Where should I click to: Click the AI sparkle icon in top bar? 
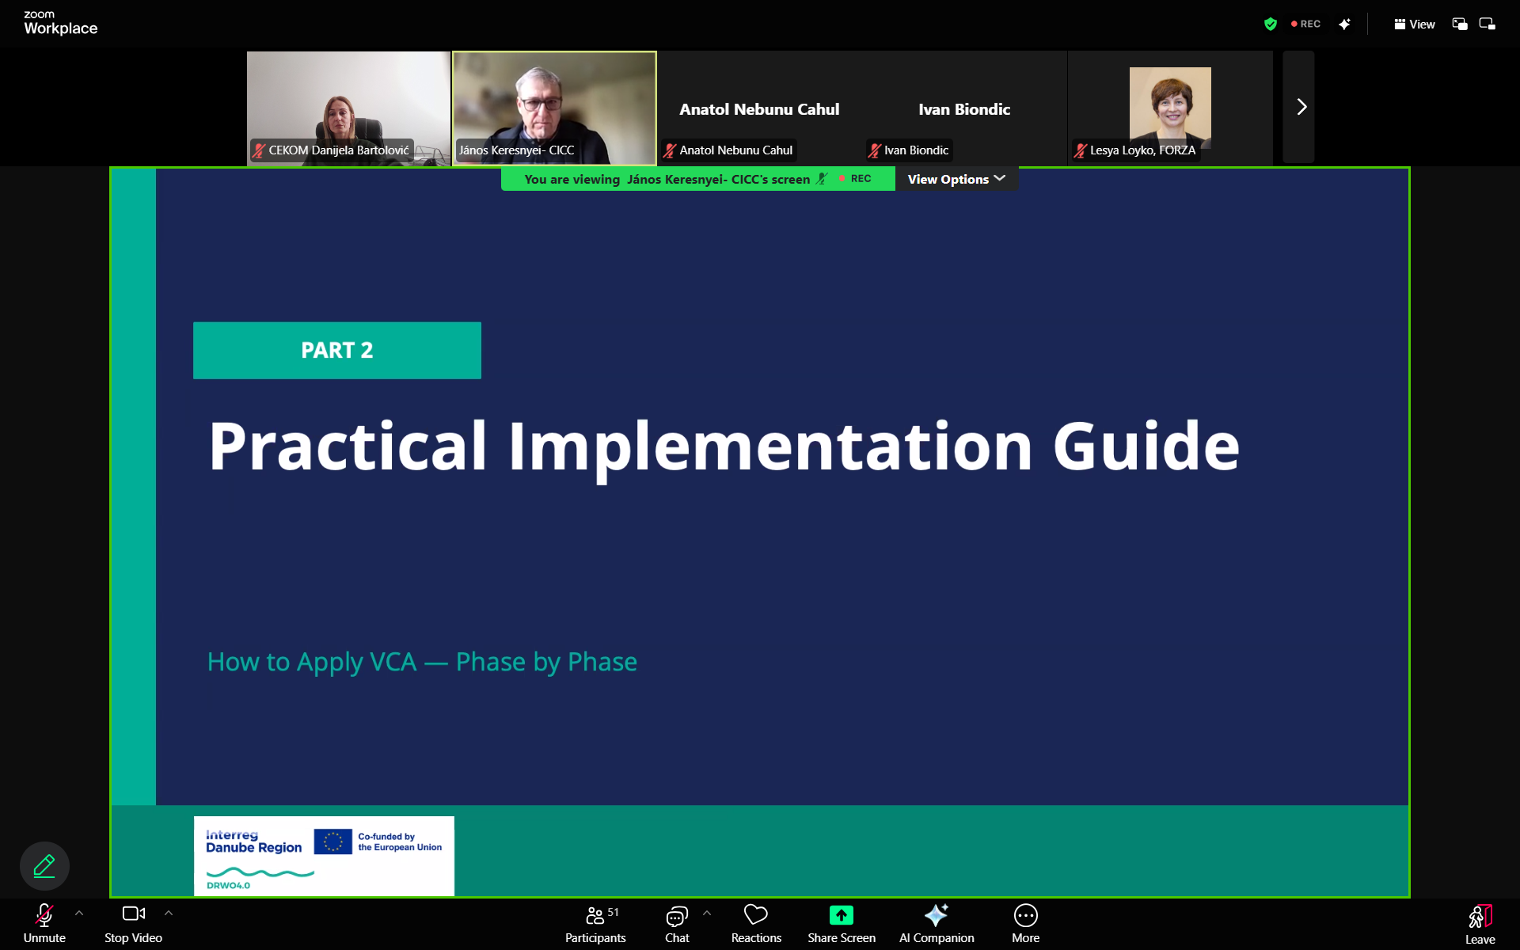click(1344, 25)
